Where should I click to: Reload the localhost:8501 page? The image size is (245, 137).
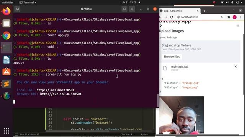tap(171, 17)
